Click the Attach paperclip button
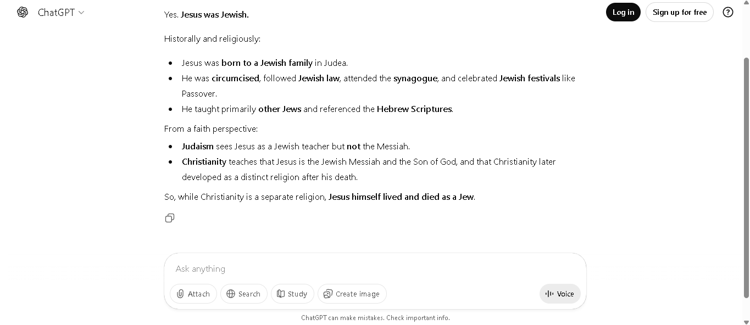Viewport: 750px width, 325px height. click(193, 294)
